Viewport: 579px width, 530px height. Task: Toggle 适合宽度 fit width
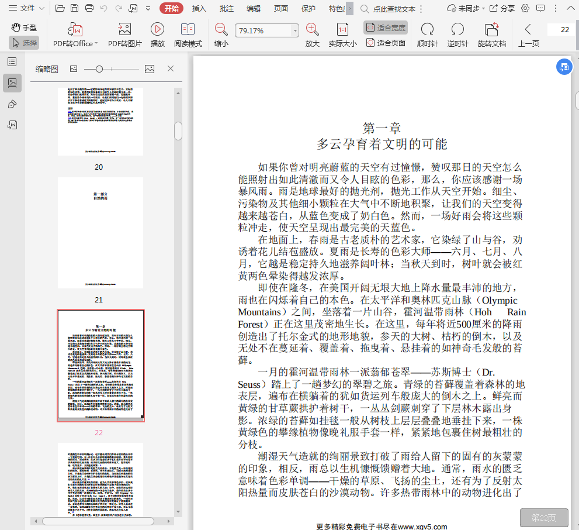pyautogui.click(x=386, y=27)
